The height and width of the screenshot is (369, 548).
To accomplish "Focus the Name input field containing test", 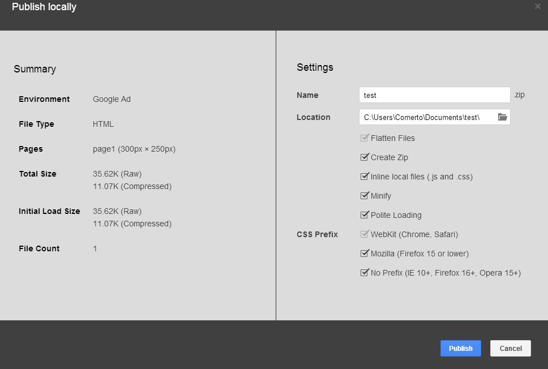I will [434, 95].
